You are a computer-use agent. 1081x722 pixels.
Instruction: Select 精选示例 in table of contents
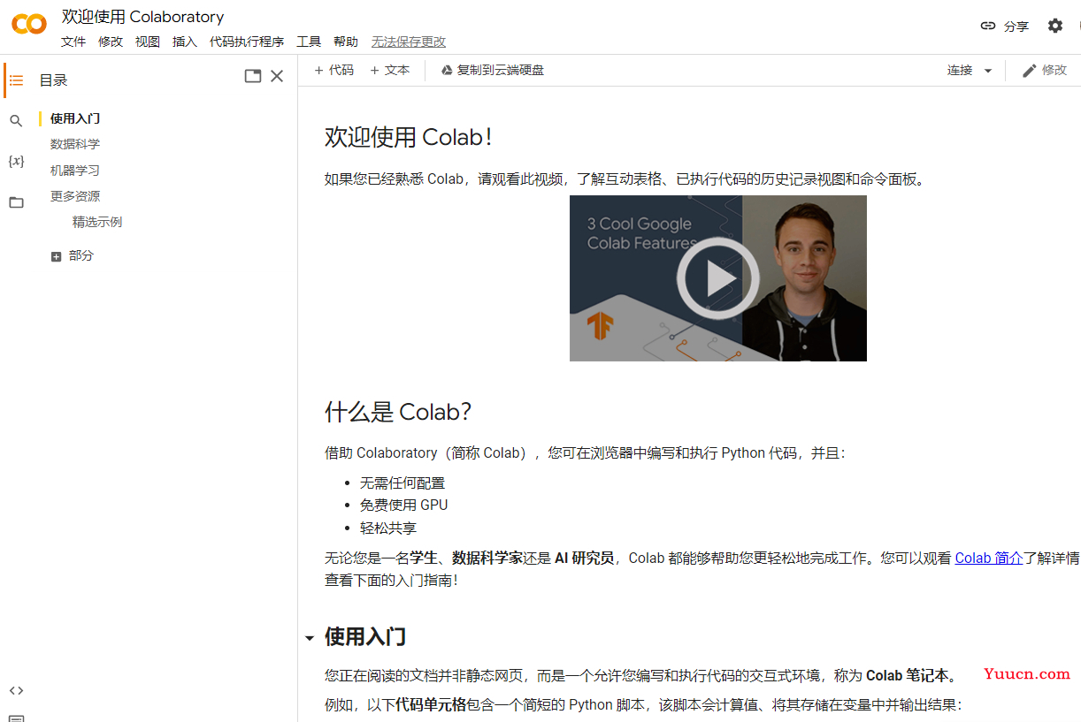click(x=97, y=222)
